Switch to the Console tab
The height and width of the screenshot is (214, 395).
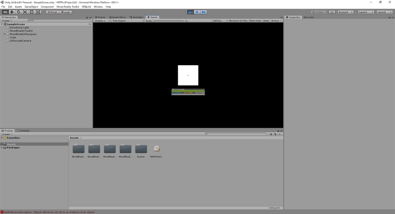23,130
